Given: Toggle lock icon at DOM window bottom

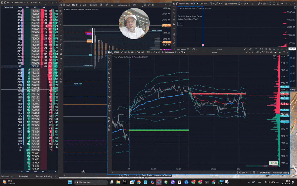Looking at the screenshot, I should point(56,176).
